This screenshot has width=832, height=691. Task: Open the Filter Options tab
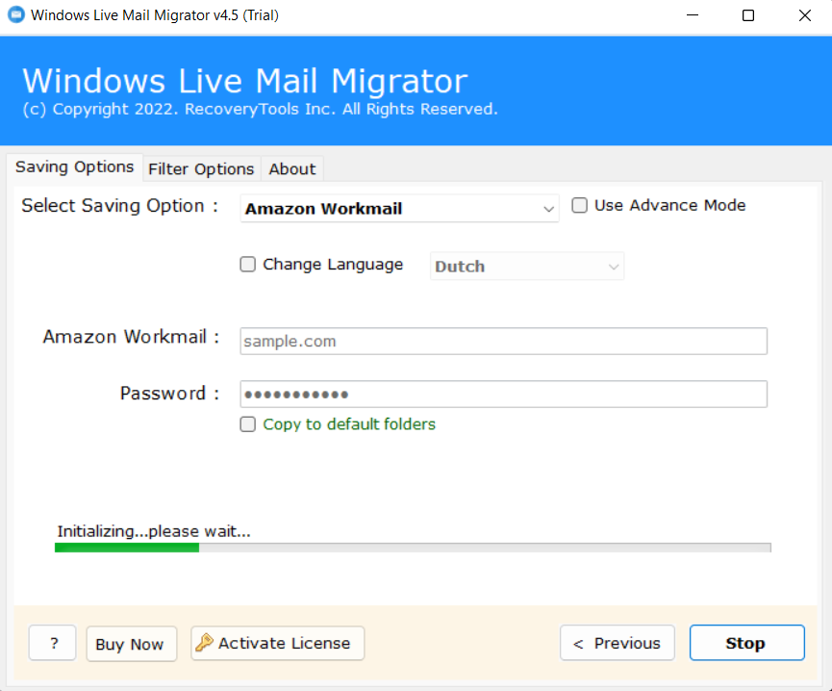[x=201, y=169]
